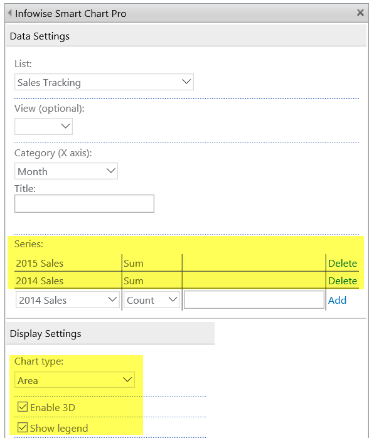Uncheck the Enable 3D checkbox

23,407
